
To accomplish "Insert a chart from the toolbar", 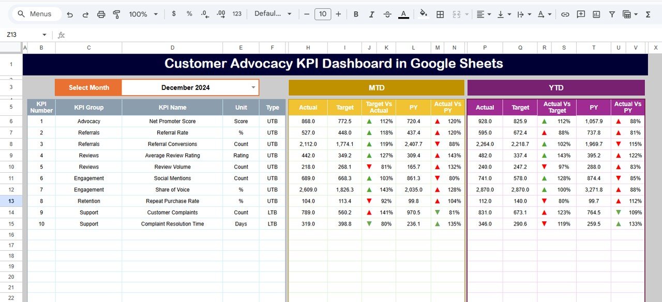I will coord(596,14).
